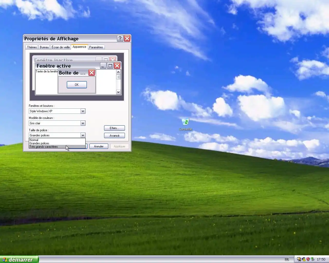Switch to the Thèmes tab
The height and width of the screenshot is (263, 329).
(32, 47)
